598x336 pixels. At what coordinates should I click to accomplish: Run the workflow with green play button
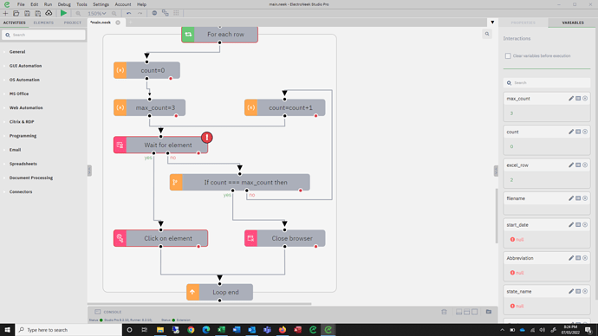63,13
